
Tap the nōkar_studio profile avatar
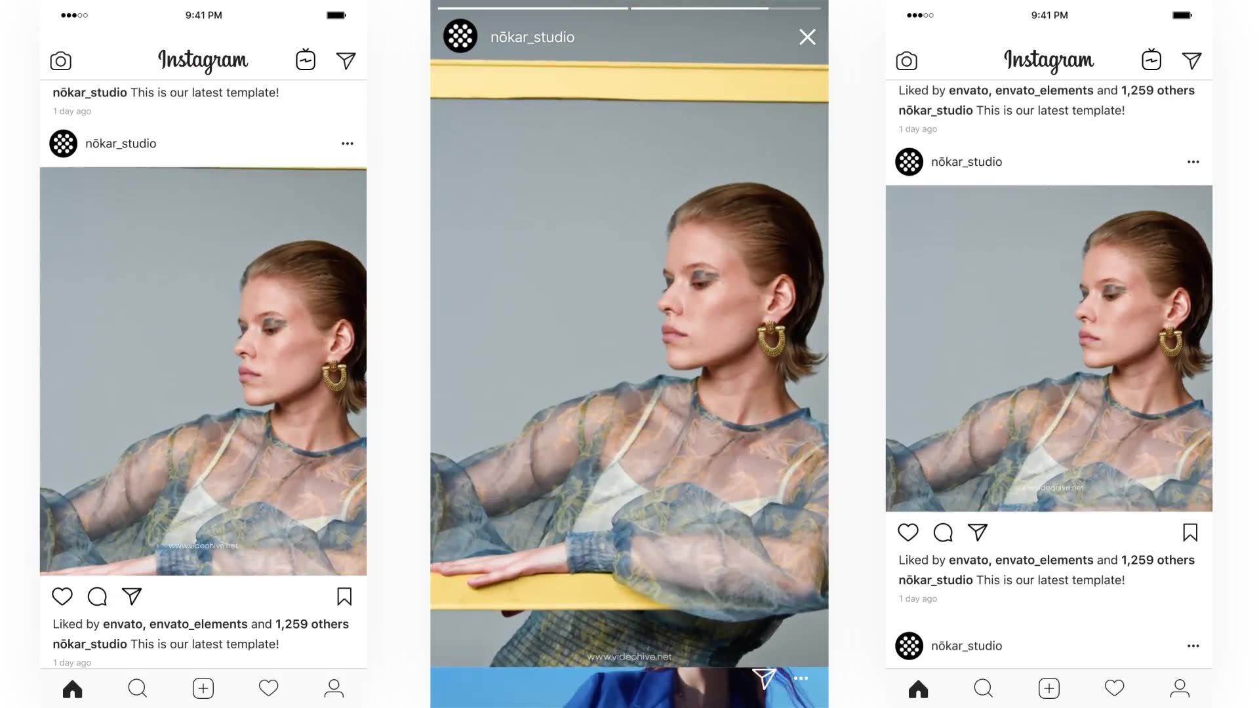point(63,143)
